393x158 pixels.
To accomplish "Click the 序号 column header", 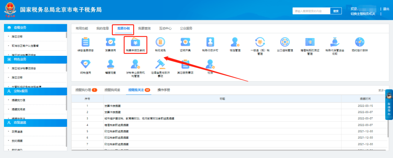I will click(x=87, y=99).
